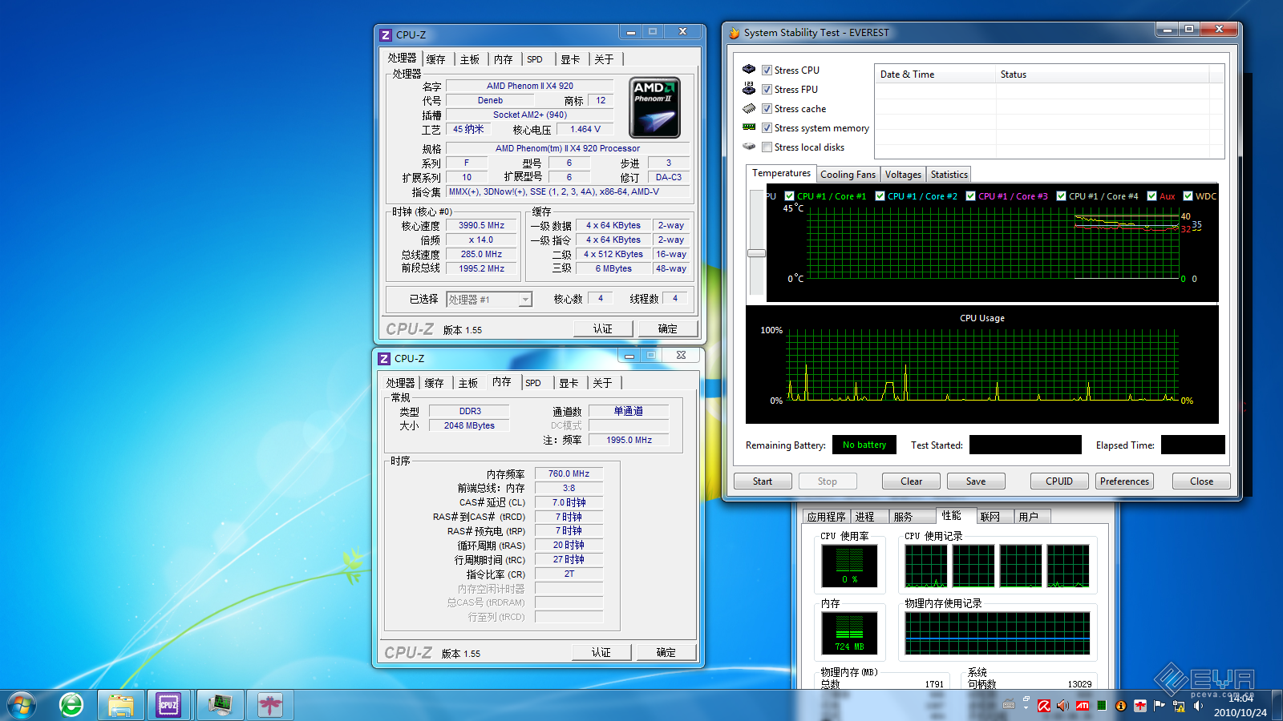The width and height of the screenshot is (1283, 721).
Task: Toggle Aux temperature graph checkbox
Action: [x=1151, y=196]
